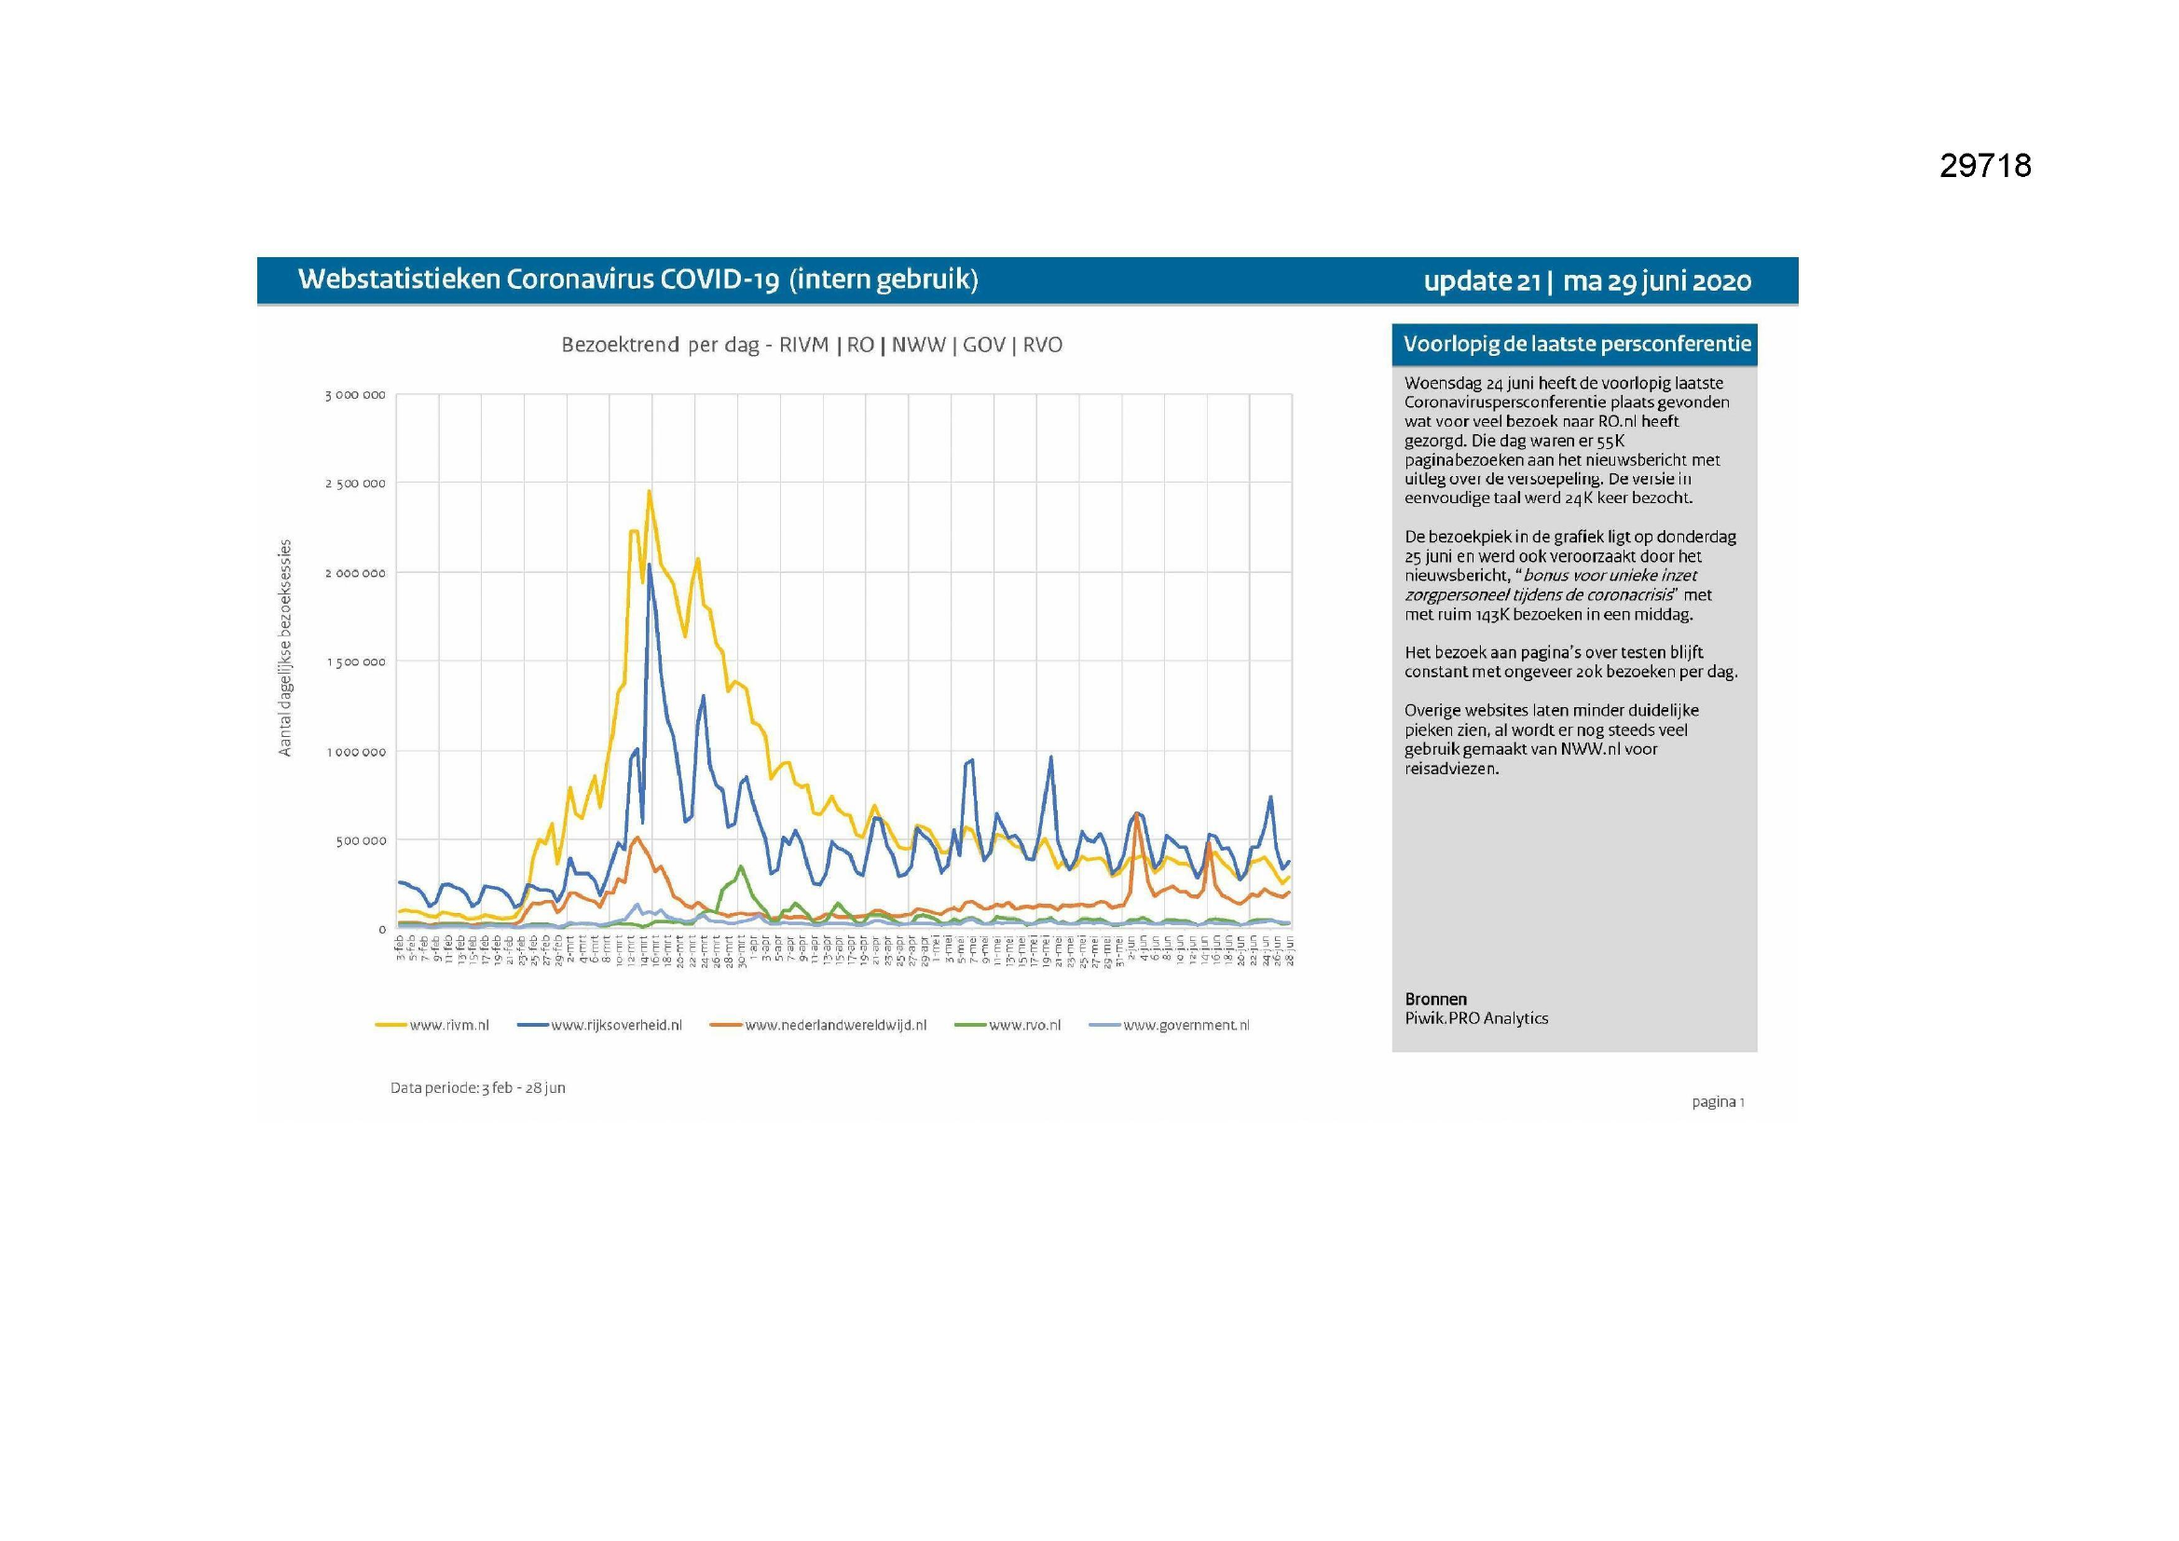This screenshot has height=1541, width=2179.
Task: Click paragraph starting 'Het bezoek aan pagina's over testen'
Action: (x=1570, y=662)
